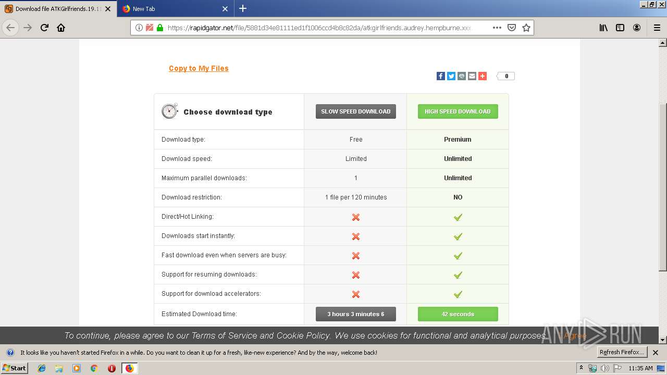Select the Download file ATKGirlfriends tab
Image resolution: width=667 pixels, height=375 pixels.
[58, 9]
